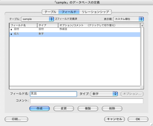Click the 印刷... print button
Image resolution: width=153 pixels, height=126 pixels.
pyautogui.click(x=16, y=119)
